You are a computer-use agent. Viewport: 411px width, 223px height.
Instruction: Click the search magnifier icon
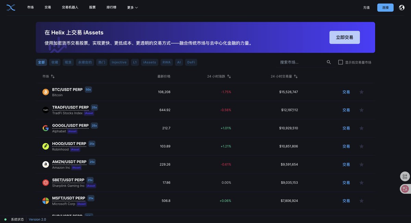[x=329, y=62]
